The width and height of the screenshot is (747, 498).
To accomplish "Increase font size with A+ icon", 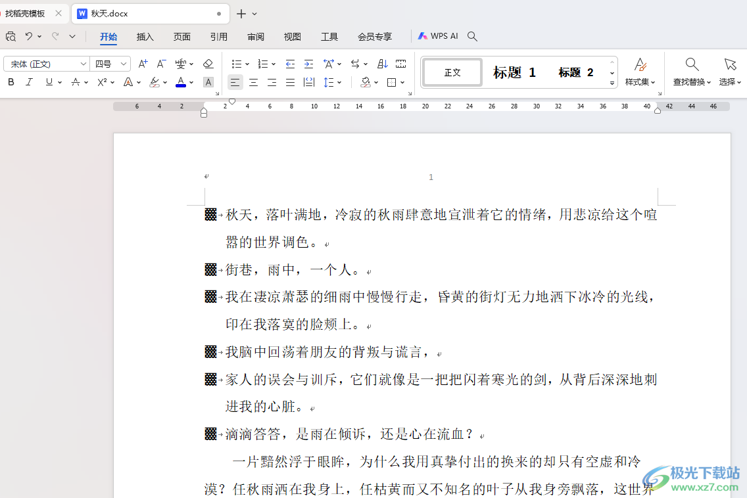I will pos(143,64).
